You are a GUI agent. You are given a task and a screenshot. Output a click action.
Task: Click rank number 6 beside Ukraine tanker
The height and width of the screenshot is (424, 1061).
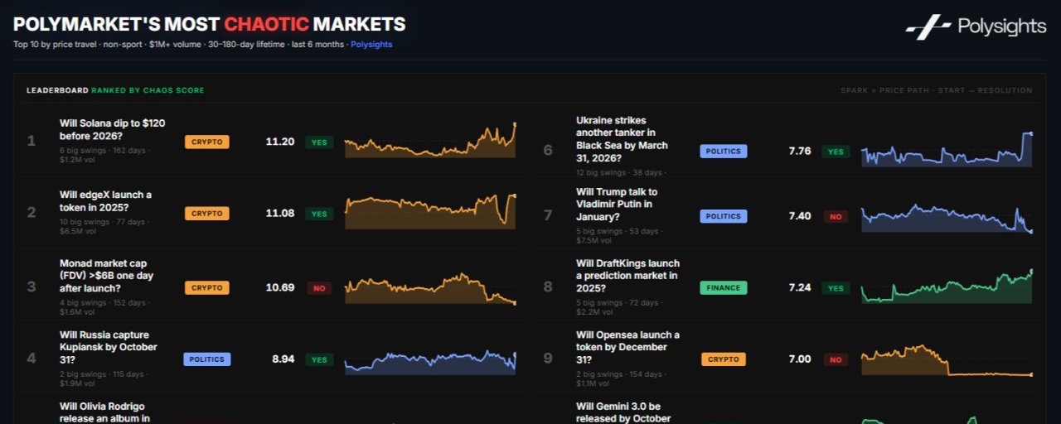548,151
